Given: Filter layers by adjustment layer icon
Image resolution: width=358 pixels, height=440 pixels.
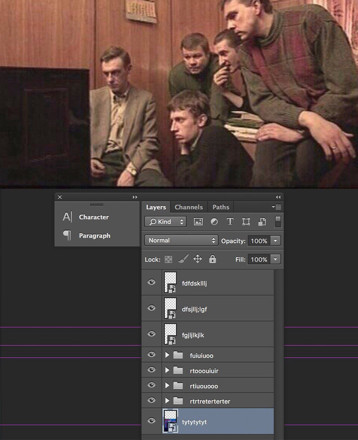Looking at the screenshot, I should (214, 222).
